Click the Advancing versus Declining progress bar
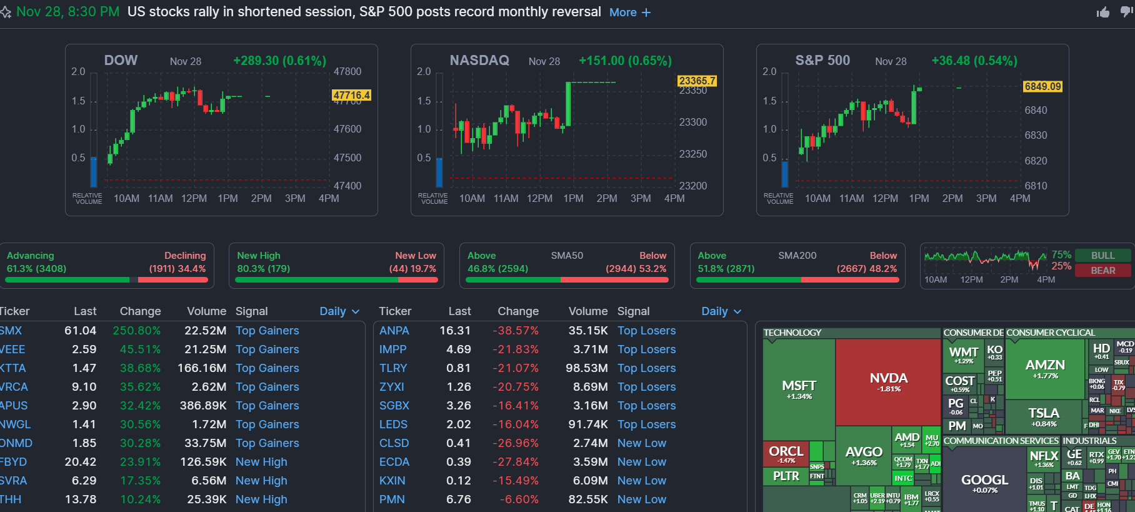This screenshot has height=512, width=1135. 106,280
